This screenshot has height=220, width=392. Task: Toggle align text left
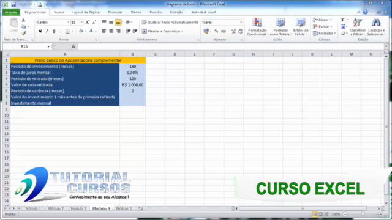(104, 31)
